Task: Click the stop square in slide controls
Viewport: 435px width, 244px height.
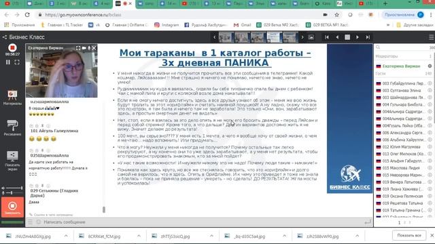Action: (347, 37)
